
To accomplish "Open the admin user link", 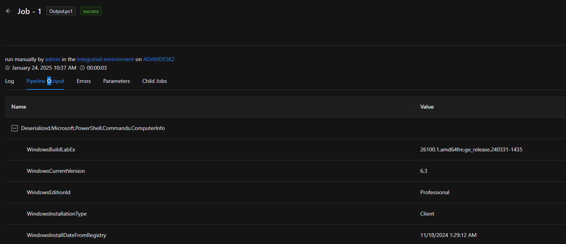I will pos(53,59).
